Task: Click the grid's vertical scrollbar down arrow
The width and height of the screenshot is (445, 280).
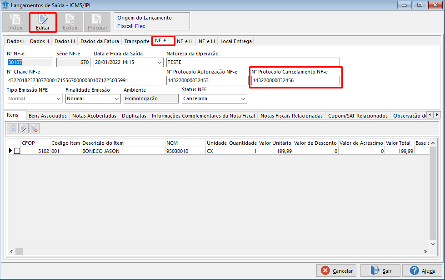Action: pos(433,244)
